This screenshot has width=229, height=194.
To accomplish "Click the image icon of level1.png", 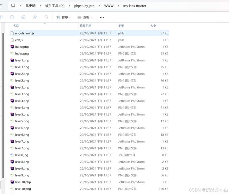I will pos(12,67).
